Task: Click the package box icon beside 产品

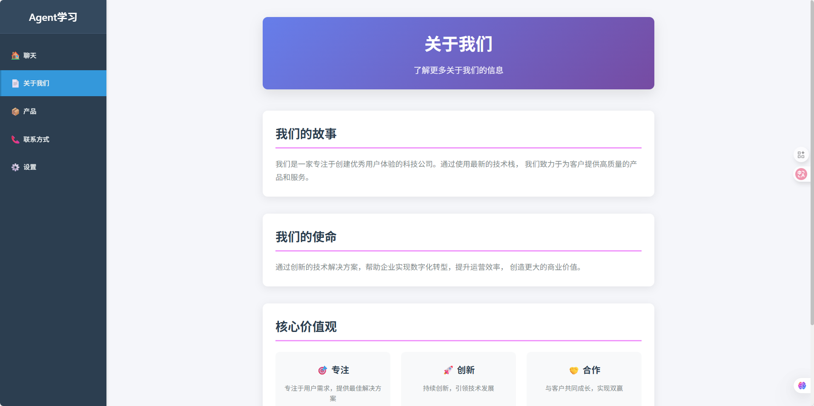Action: (15, 112)
